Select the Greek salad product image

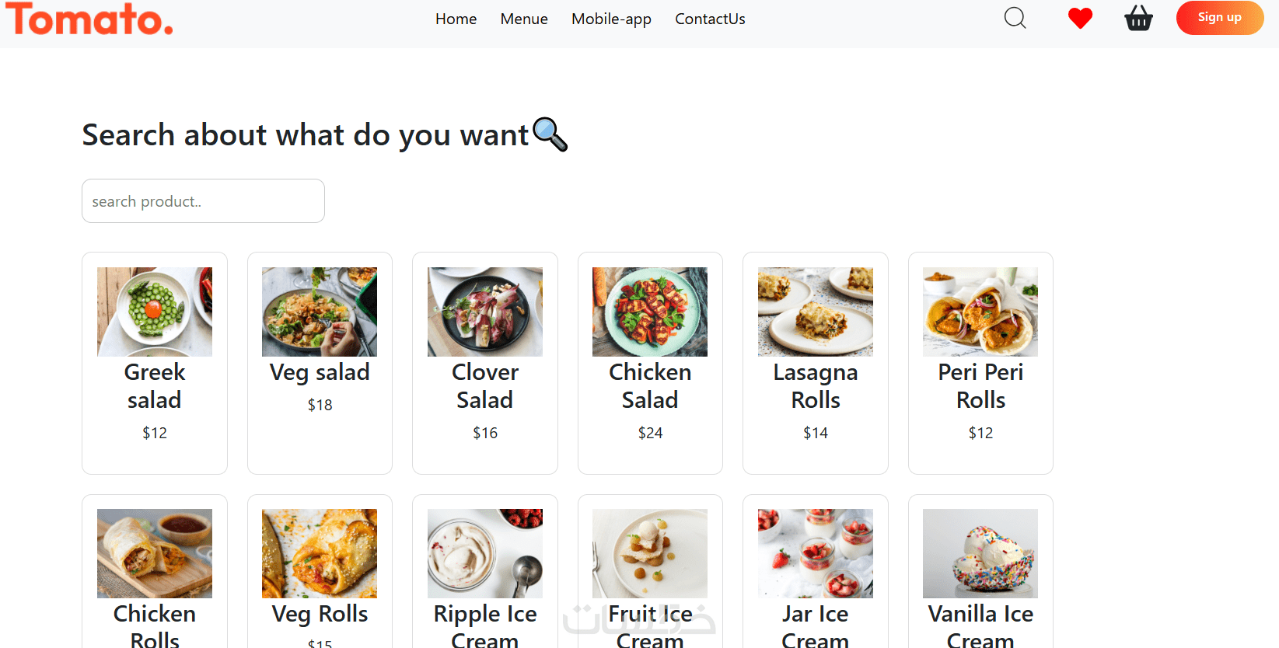coord(155,312)
